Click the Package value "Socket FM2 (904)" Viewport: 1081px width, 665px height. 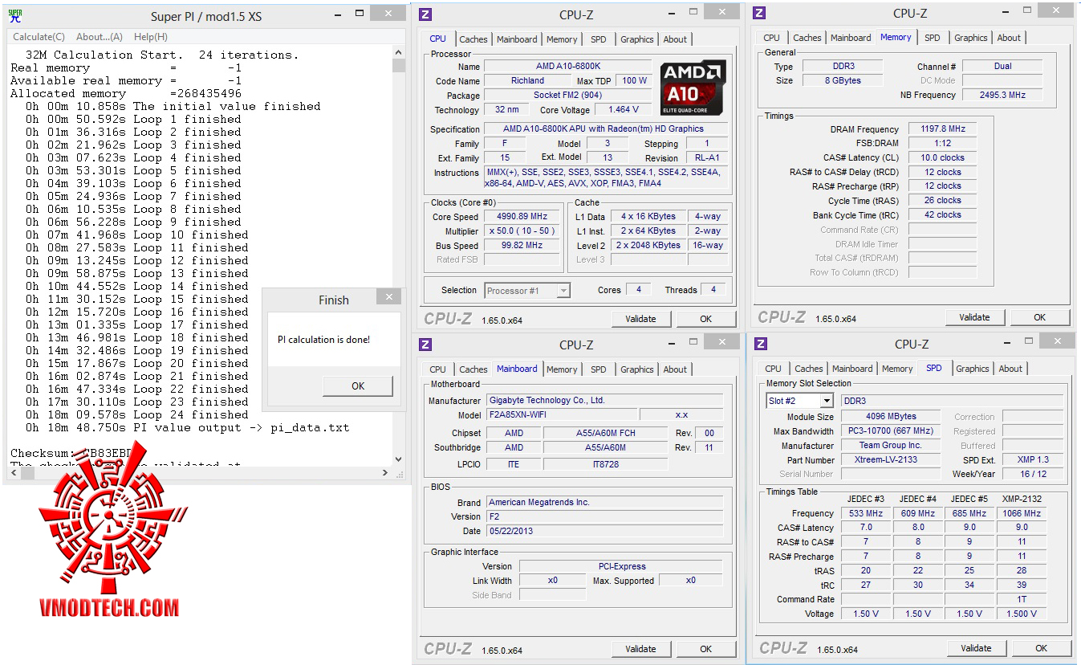pos(568,96)
